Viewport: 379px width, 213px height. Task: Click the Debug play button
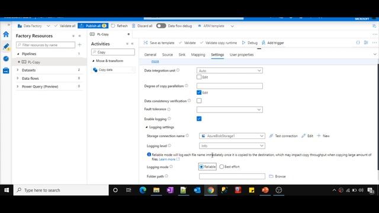(x=250, y=43)
